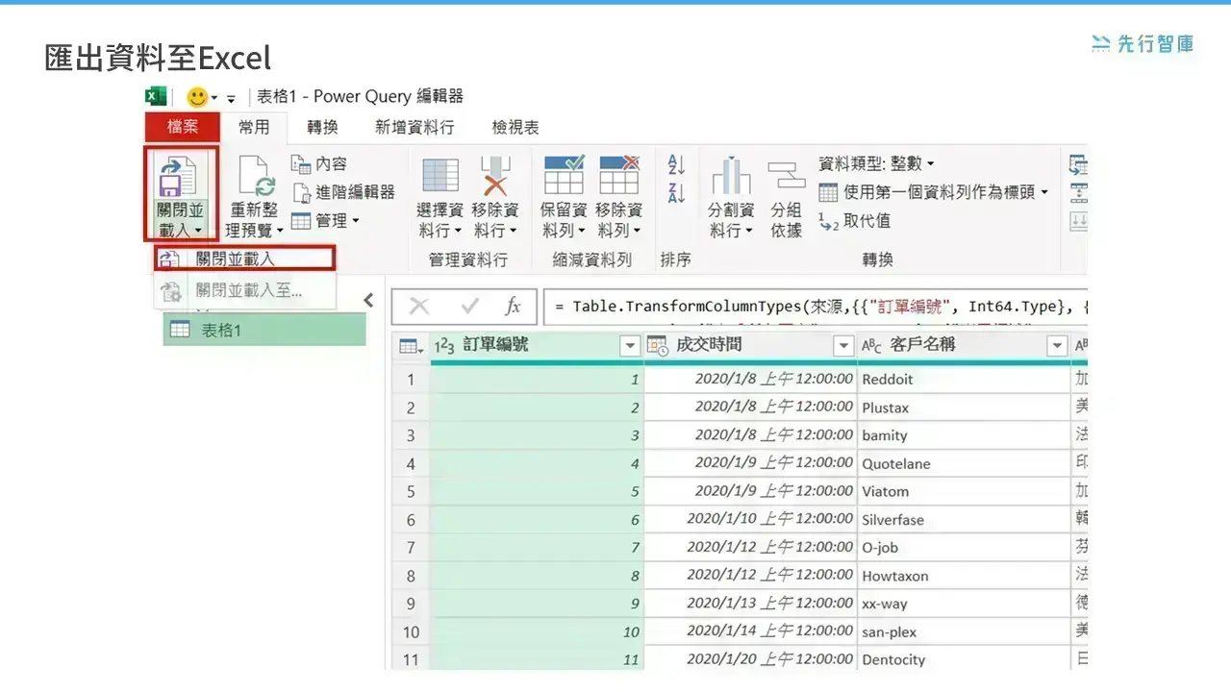Click into the Table.TransformColumnTypes formula bar
The width and height of the screenshot is (1231, 692).
816,307
